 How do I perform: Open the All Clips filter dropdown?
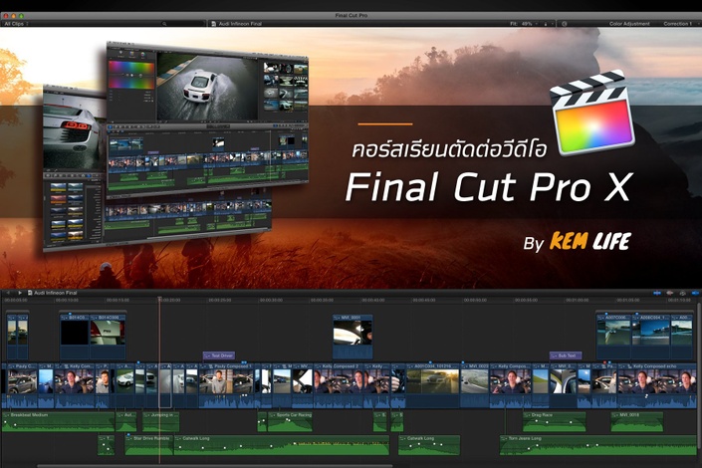(17, 23)
